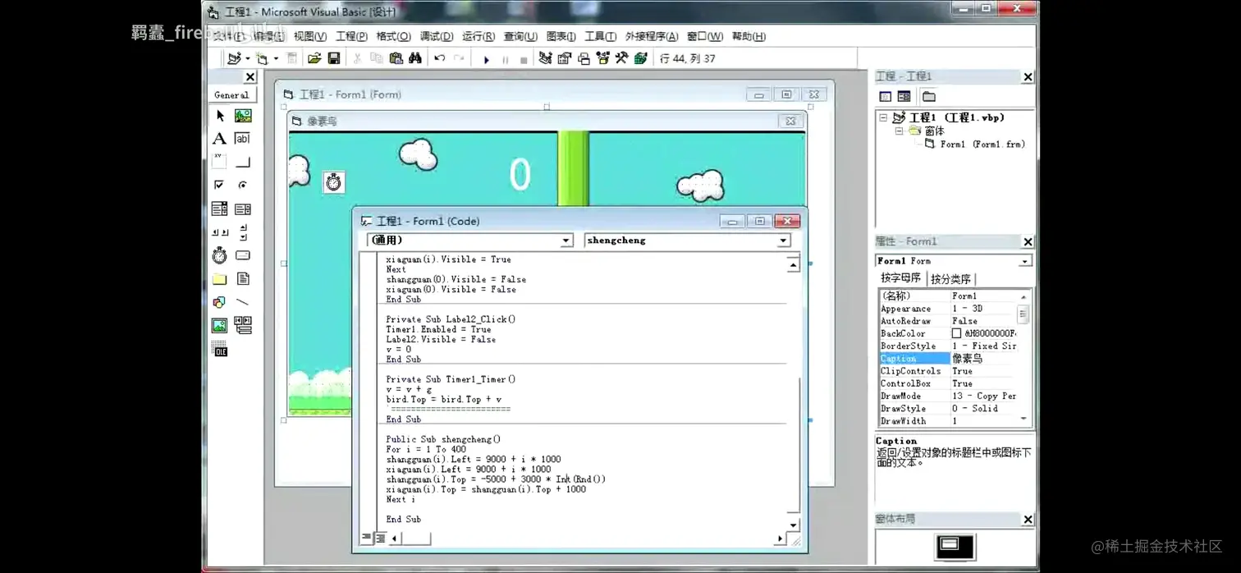The height and width of the screenshot is (573, 1241).
Task: Click the Find binoculars toolbar icon
Action: [415, 58]
